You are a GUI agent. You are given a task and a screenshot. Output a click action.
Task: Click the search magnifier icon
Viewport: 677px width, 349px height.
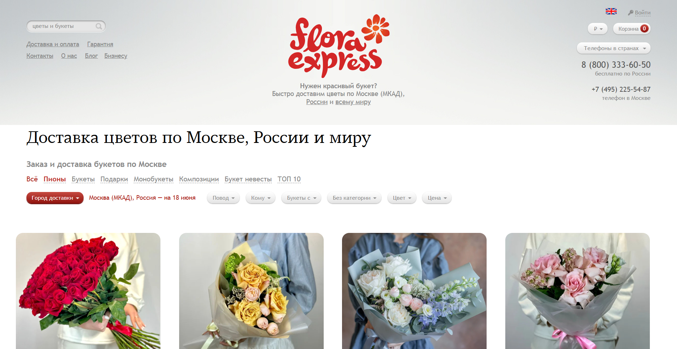tap(99, 26)
